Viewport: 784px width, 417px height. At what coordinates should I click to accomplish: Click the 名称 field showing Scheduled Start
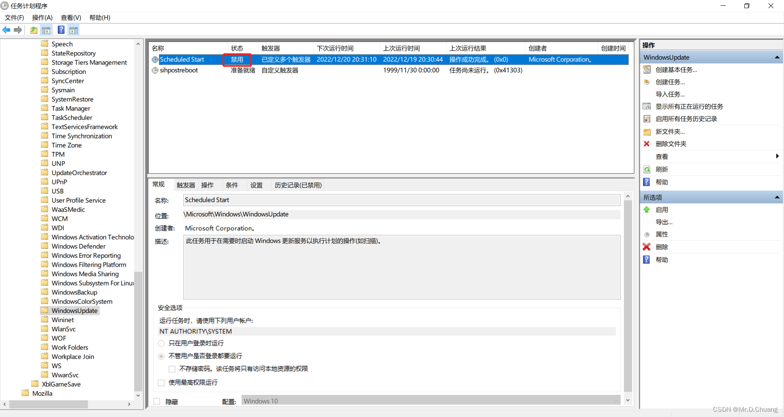pos(402,200)
